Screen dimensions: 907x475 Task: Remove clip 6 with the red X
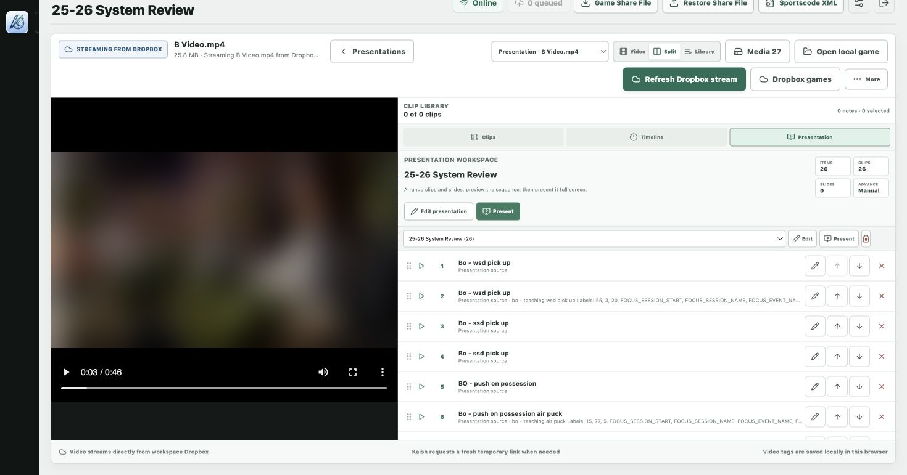pyautogui.click(x=882, y=417)
